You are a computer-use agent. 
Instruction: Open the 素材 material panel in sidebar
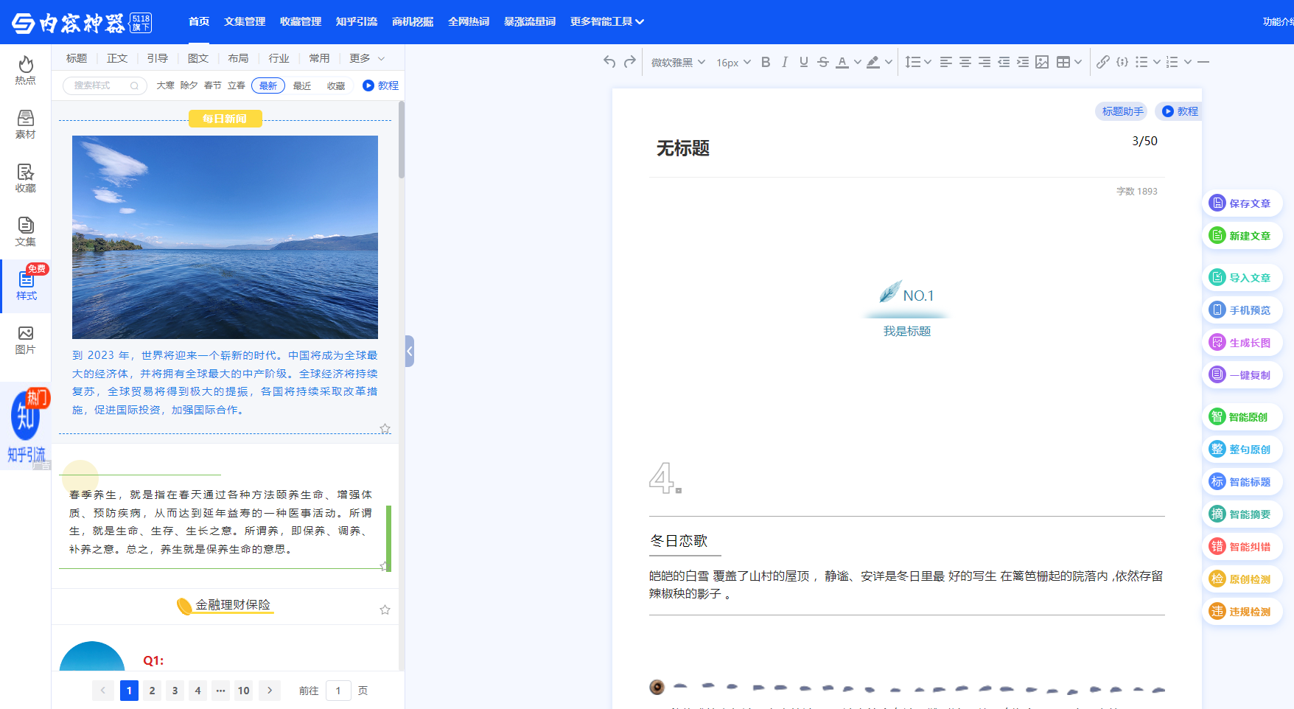25,123
